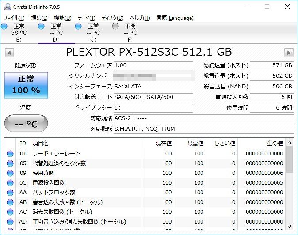Click status orb for バッドブロック数 row
The width and height of the screenshot is (298, 235).
(10, 193)
